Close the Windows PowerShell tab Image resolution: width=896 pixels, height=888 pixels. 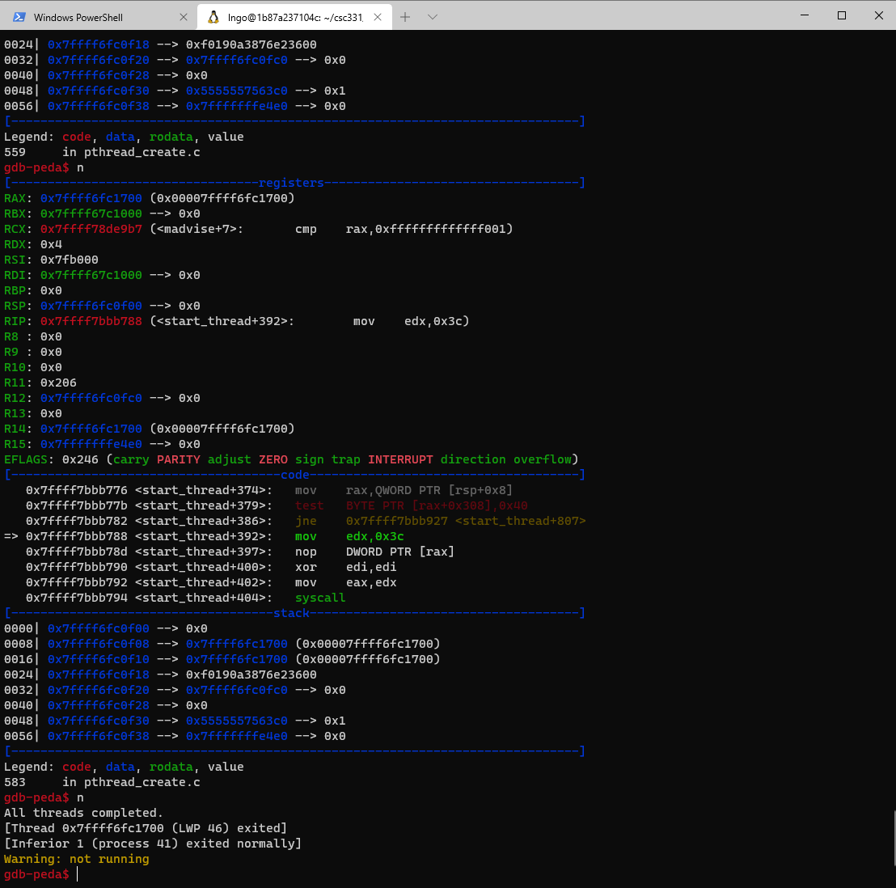(184, 17)
